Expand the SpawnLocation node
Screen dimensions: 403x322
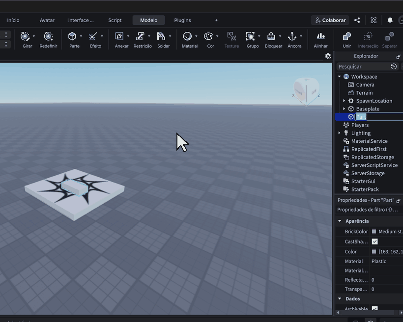pos(344,101)
